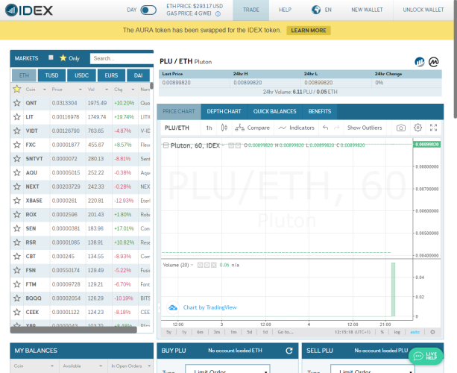Screen dimensions: 457x373
Task: Switch to BENEFITS tab
Action: pos(320,111)
